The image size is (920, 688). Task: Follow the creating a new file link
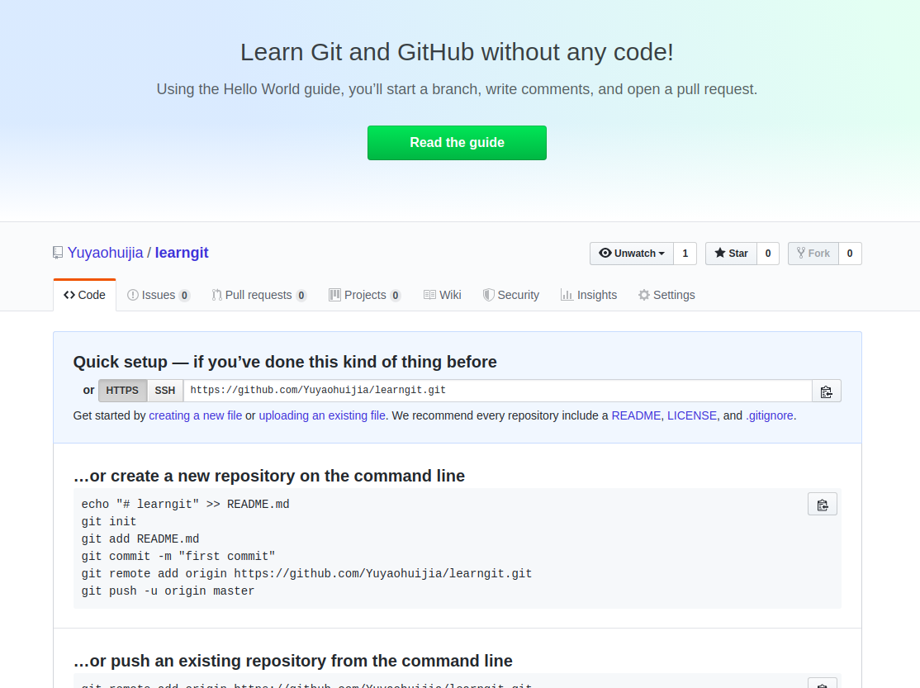pos(196,415)
